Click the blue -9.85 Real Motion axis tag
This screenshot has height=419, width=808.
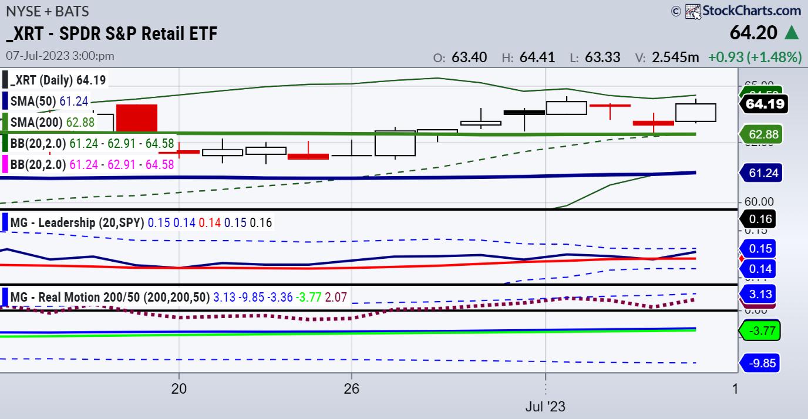point(760,363)
